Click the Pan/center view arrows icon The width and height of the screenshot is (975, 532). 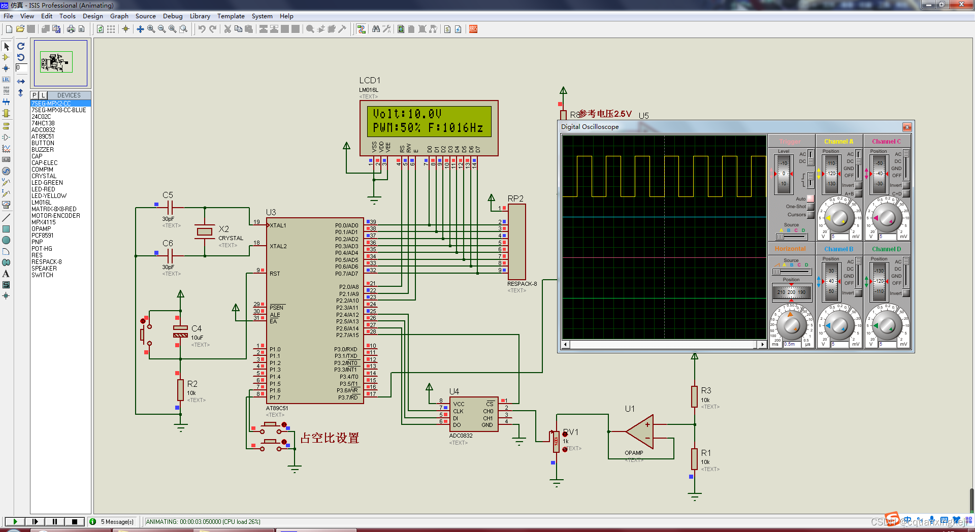(140, 29)
